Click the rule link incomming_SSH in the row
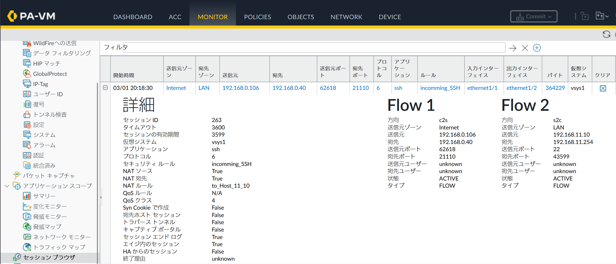Screen dimensions: 616x264 pos(440,88)
